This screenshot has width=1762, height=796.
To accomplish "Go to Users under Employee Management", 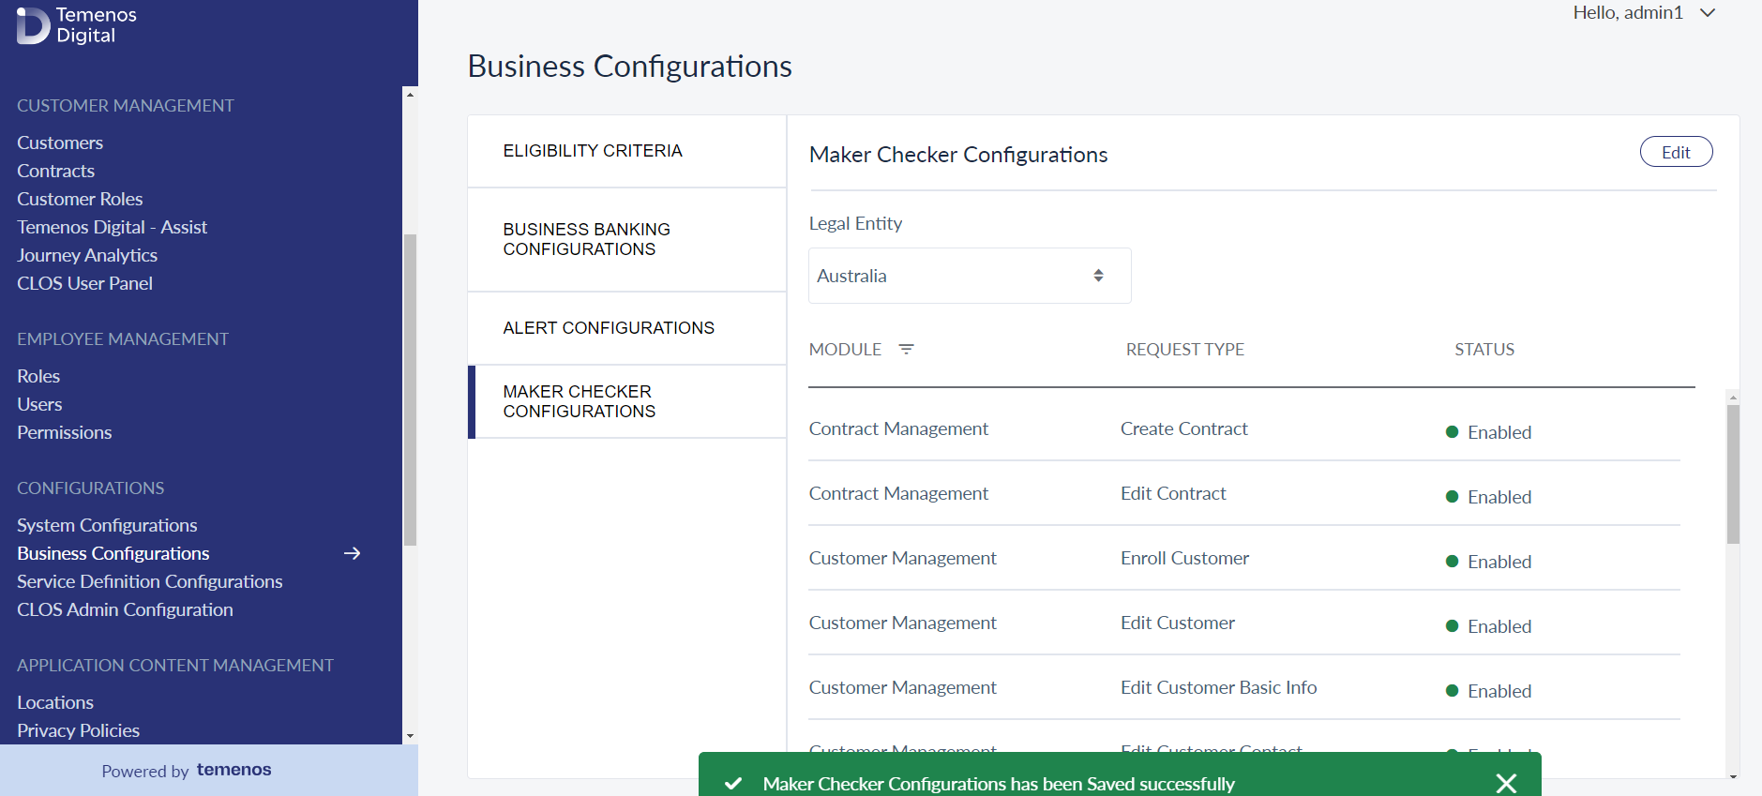I will tap(39, 404).
